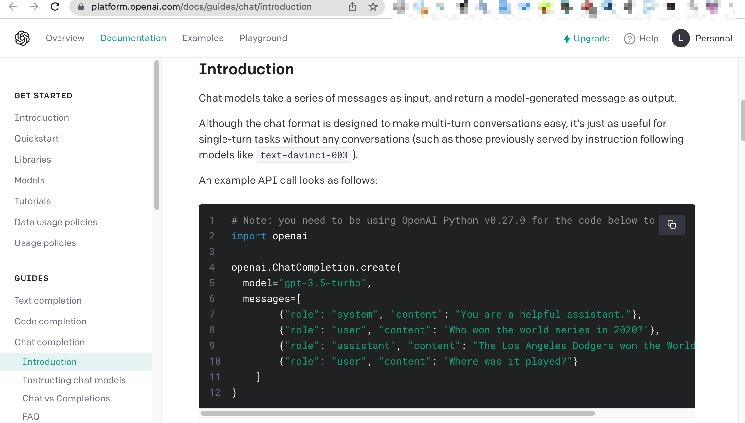Open the Quickstart page

pyautogui.click(x=37, y=138)
